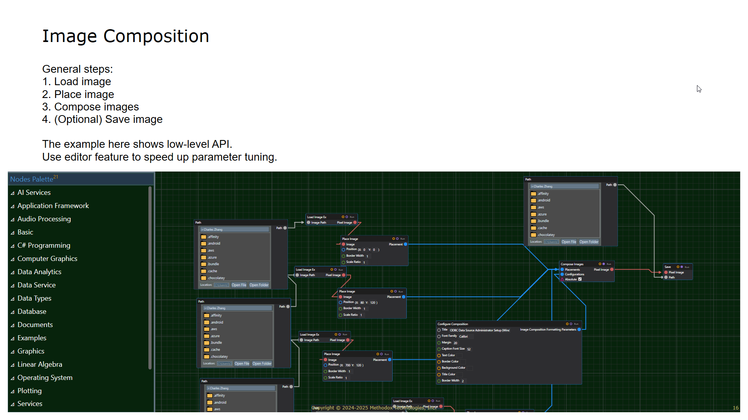Viewport: 748px width, 420px height.
Task: Click the Configurations input pin on Compose Images
Action: click(x=562, y=275)
